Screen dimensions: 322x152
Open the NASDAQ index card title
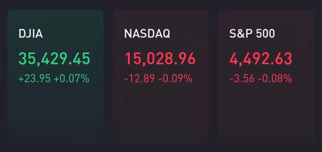coord(147,34)
